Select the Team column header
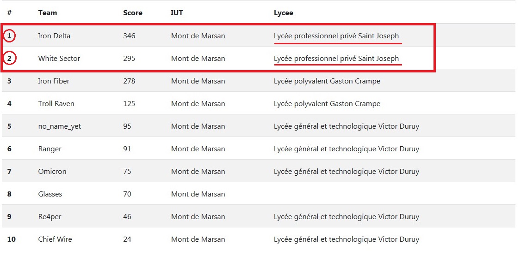The height and width of the screenshot is (256, 520). (48, 13)
